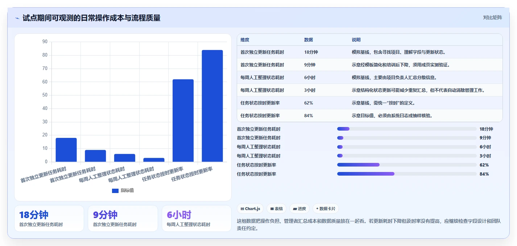
Task: Click the 说明 table column header
Action: point(356,40)
